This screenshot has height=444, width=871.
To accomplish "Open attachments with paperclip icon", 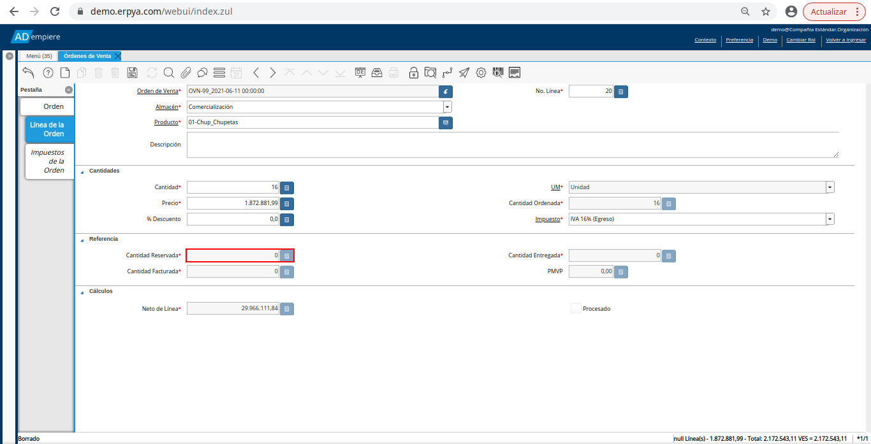I will 186,73.
